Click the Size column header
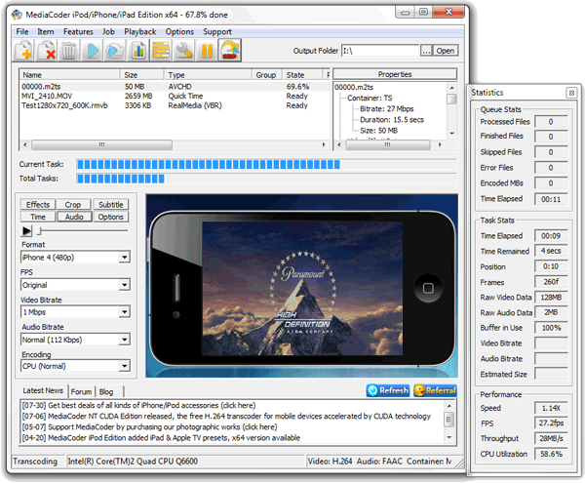Viewport: 585px width, 483px height. click(x=142, y=75)
